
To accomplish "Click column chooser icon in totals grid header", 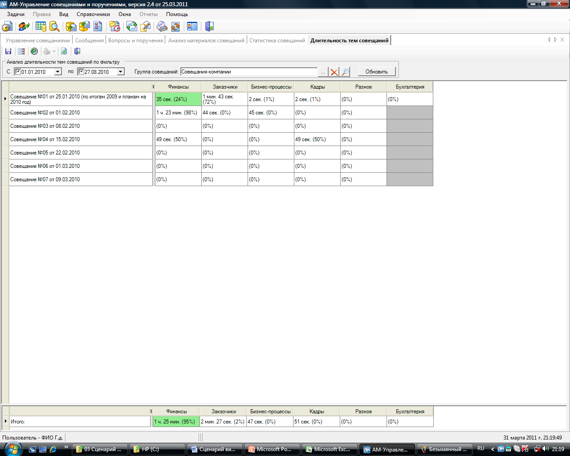I will click(151, 411).
